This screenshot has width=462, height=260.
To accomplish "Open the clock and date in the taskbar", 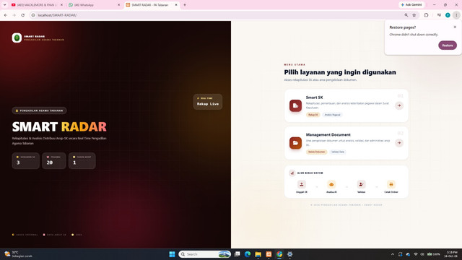I will [x=451, y=254].
